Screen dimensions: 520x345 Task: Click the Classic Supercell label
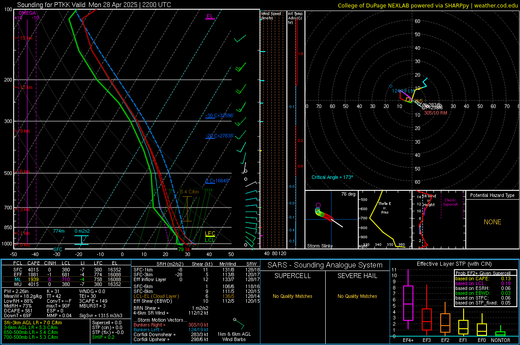450,202
